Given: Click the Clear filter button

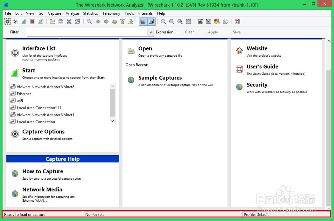Looking at the screenshot, I should click(x=189, y=32).
